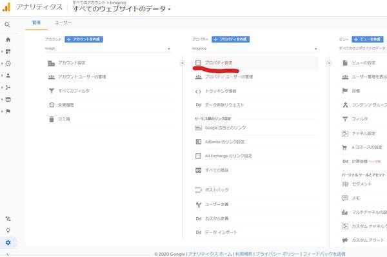
Task: Click the ポストバック arrows icon
Action: (199, 190)
